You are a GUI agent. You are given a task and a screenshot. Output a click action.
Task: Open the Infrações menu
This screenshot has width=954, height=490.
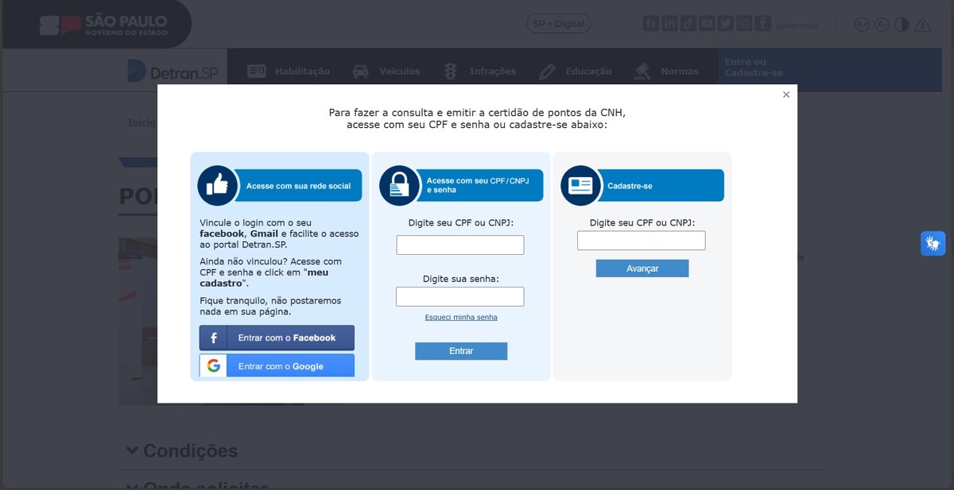pos(480,71)
